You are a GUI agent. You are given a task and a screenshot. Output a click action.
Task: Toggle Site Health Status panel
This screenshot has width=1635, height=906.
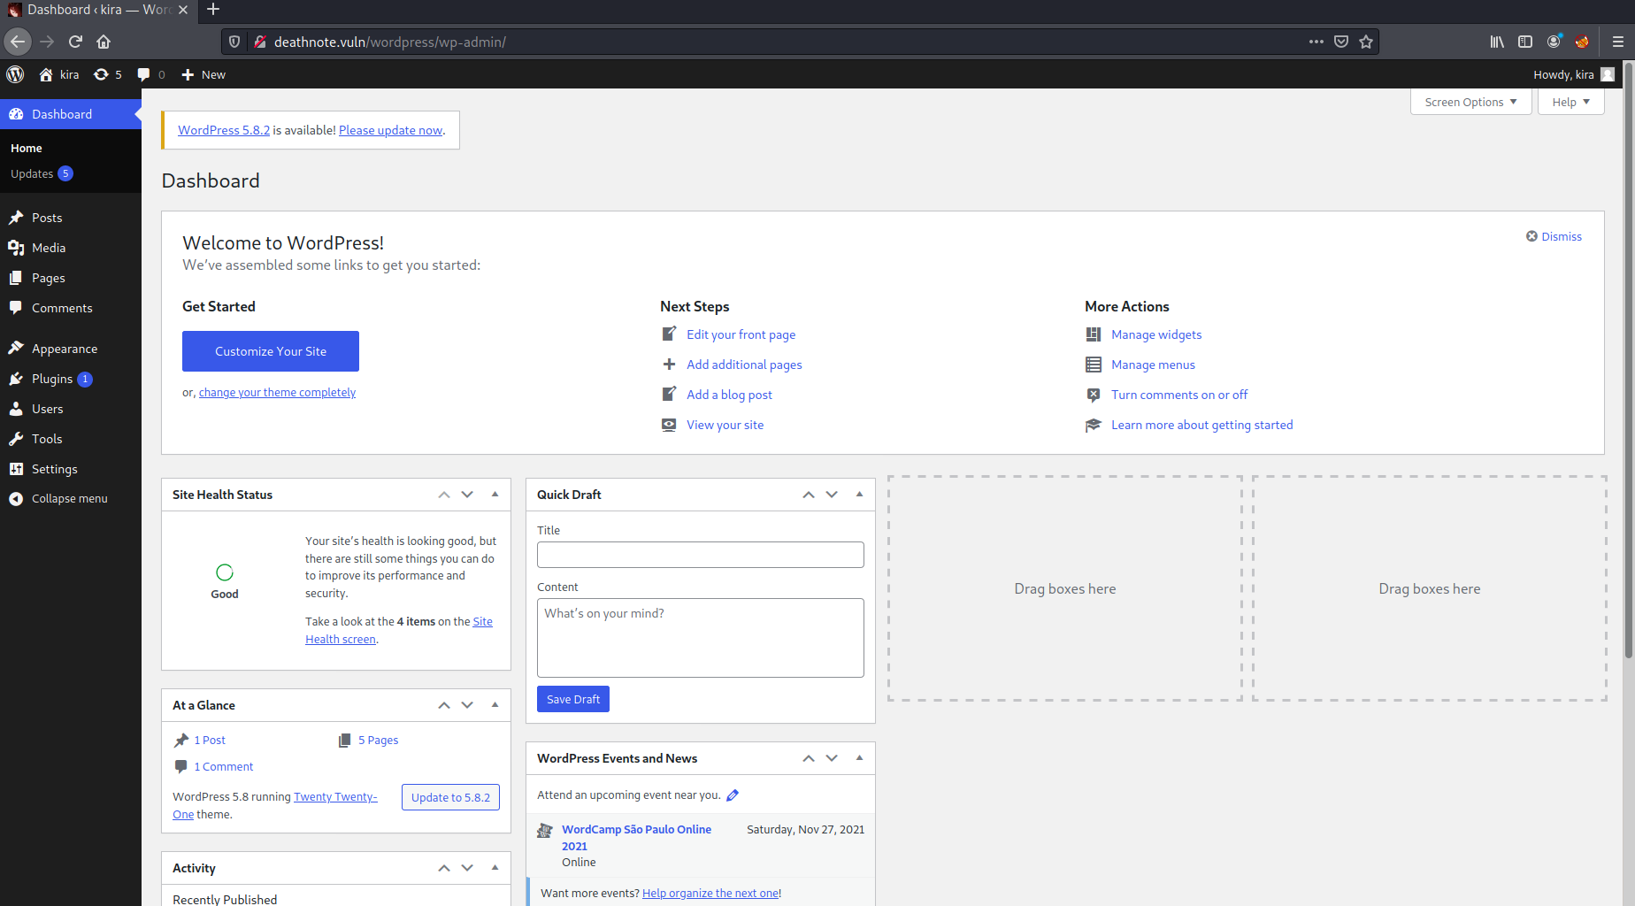pyautogui.click(x=495, y=495)
